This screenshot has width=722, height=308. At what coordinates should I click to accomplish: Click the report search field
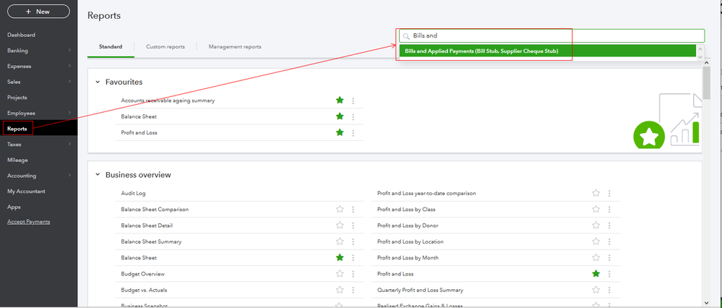coord(551,36)
